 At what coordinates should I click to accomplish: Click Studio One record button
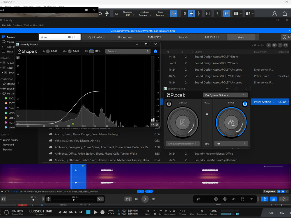tap(102, 212)
